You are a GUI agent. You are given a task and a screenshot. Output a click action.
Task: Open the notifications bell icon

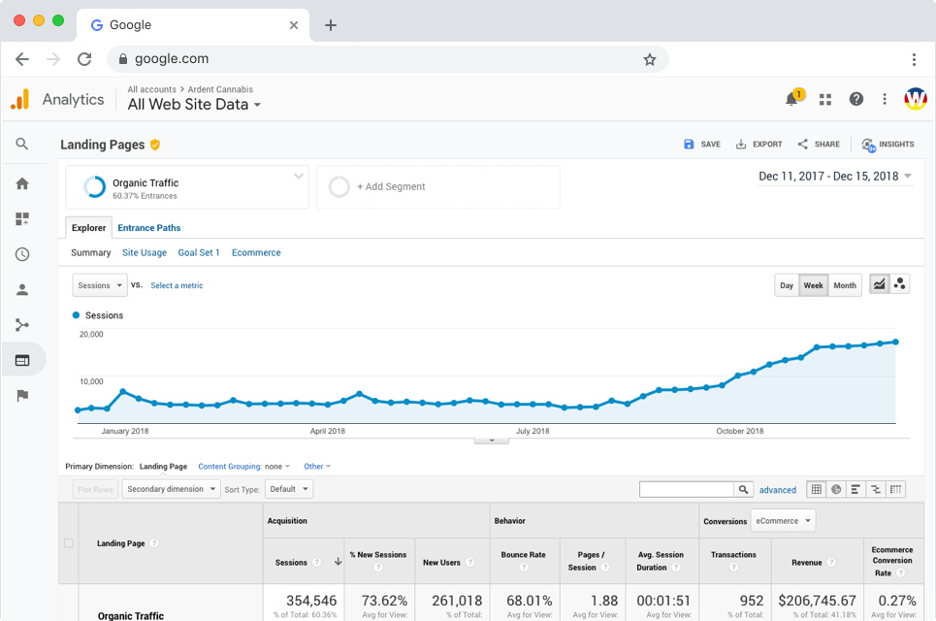tap(791, 99)
